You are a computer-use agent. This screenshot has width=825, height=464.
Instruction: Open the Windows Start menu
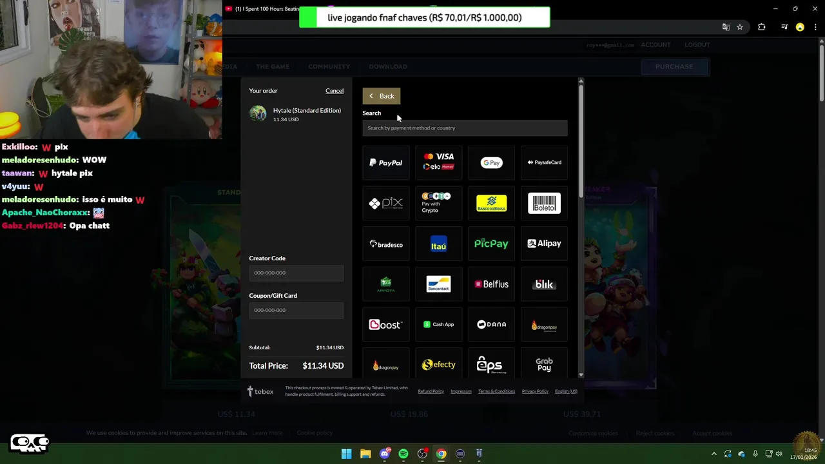pyautogui.click(x=346, y=454)
